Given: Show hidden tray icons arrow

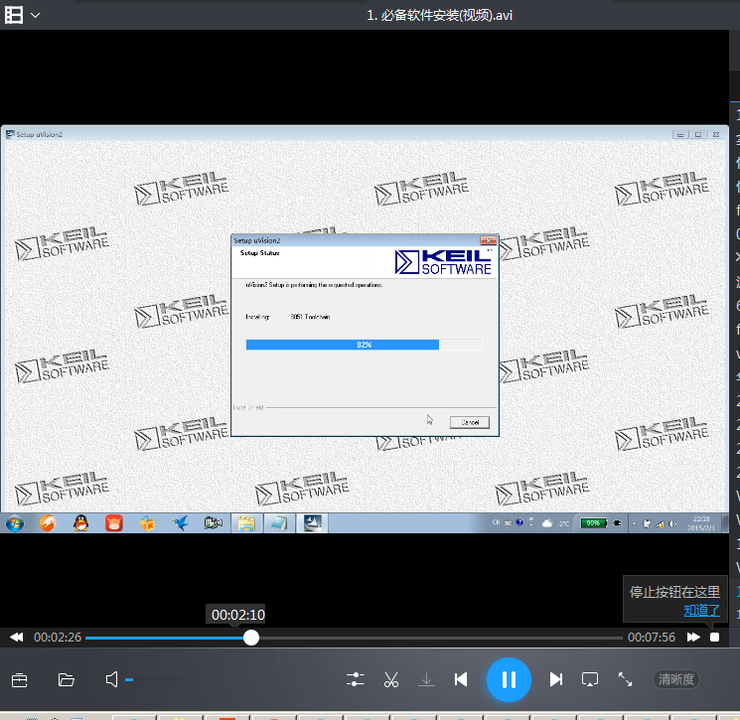Looking at the screenshot, I should click(634, 523).
